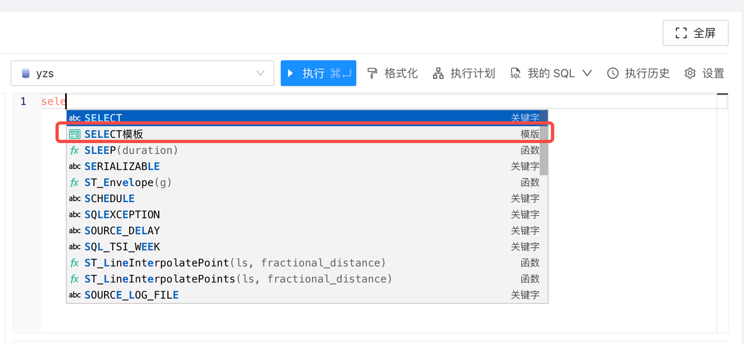
Task: Click the 全屏 fullscreen button
Action: tap(695, 33)
